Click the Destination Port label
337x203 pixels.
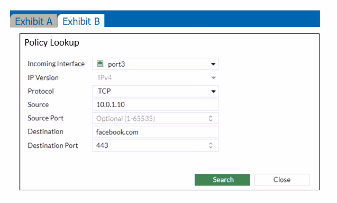(x=53, y=146)
